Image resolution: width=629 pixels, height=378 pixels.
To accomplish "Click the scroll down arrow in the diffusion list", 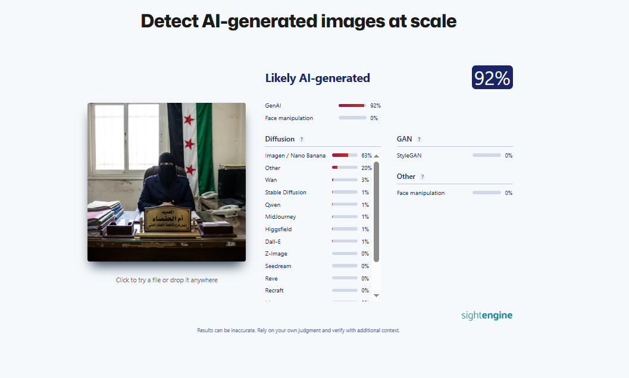I will (376, 295).
